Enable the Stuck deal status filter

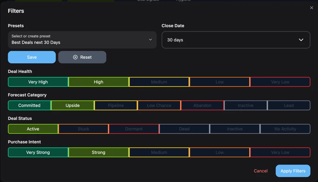[x=83, y=129]
